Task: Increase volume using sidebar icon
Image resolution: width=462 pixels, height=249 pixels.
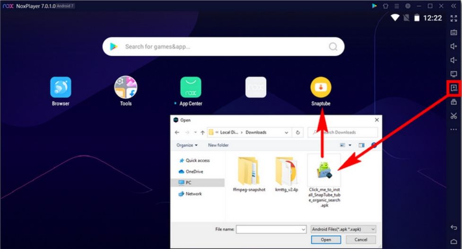Action: (x=454, y=46)
